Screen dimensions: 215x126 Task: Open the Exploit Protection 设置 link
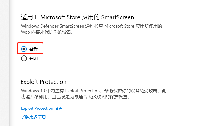point(42,108)
